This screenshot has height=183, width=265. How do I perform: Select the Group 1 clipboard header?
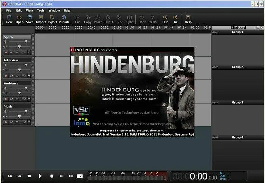pos(238,32)
